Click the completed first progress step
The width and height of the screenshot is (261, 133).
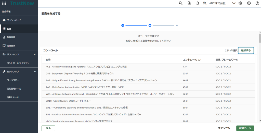point(123,26)
